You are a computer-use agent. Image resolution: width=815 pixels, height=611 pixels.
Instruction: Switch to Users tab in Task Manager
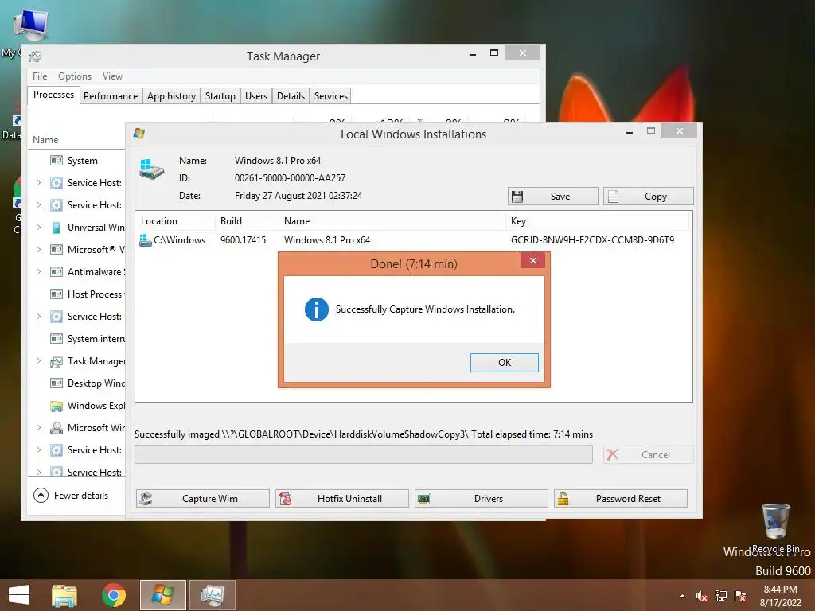[255, 96]
